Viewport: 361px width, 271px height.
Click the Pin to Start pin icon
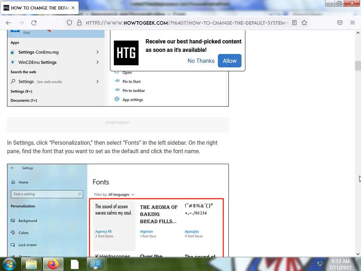[117, 81]
